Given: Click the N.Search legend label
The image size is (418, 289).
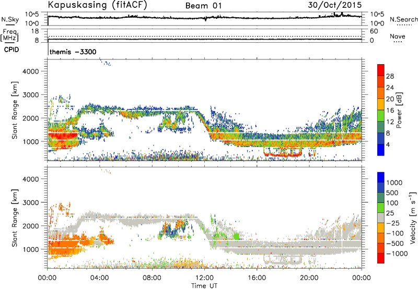Looking at the screenshot, I should [403, 19].
